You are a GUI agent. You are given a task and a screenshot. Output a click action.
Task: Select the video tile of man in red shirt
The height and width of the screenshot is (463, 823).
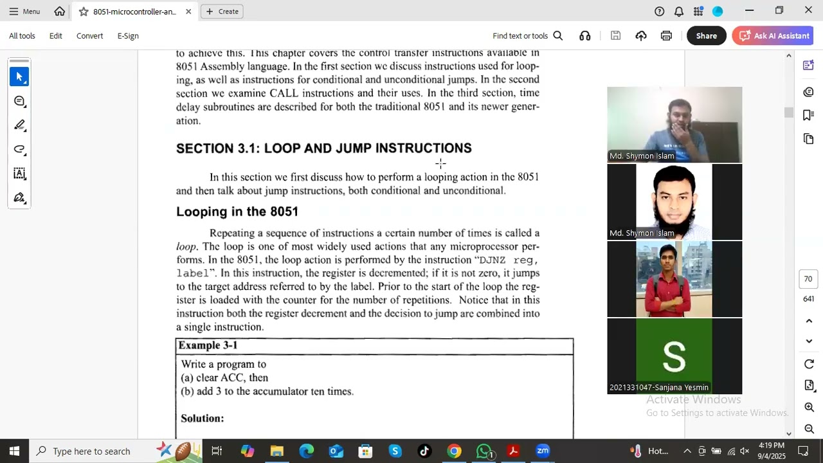pyautogui.click(x=674, y=279)
